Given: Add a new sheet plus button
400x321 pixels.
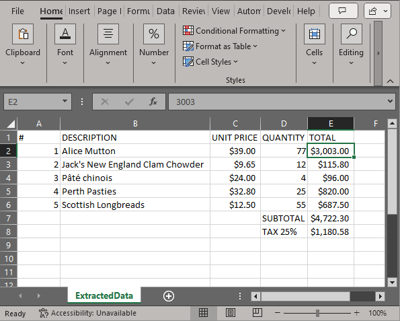Looking at the screenshot, I should coord(169,296).
